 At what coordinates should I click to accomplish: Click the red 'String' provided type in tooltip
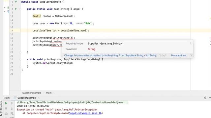pos(92,49)
